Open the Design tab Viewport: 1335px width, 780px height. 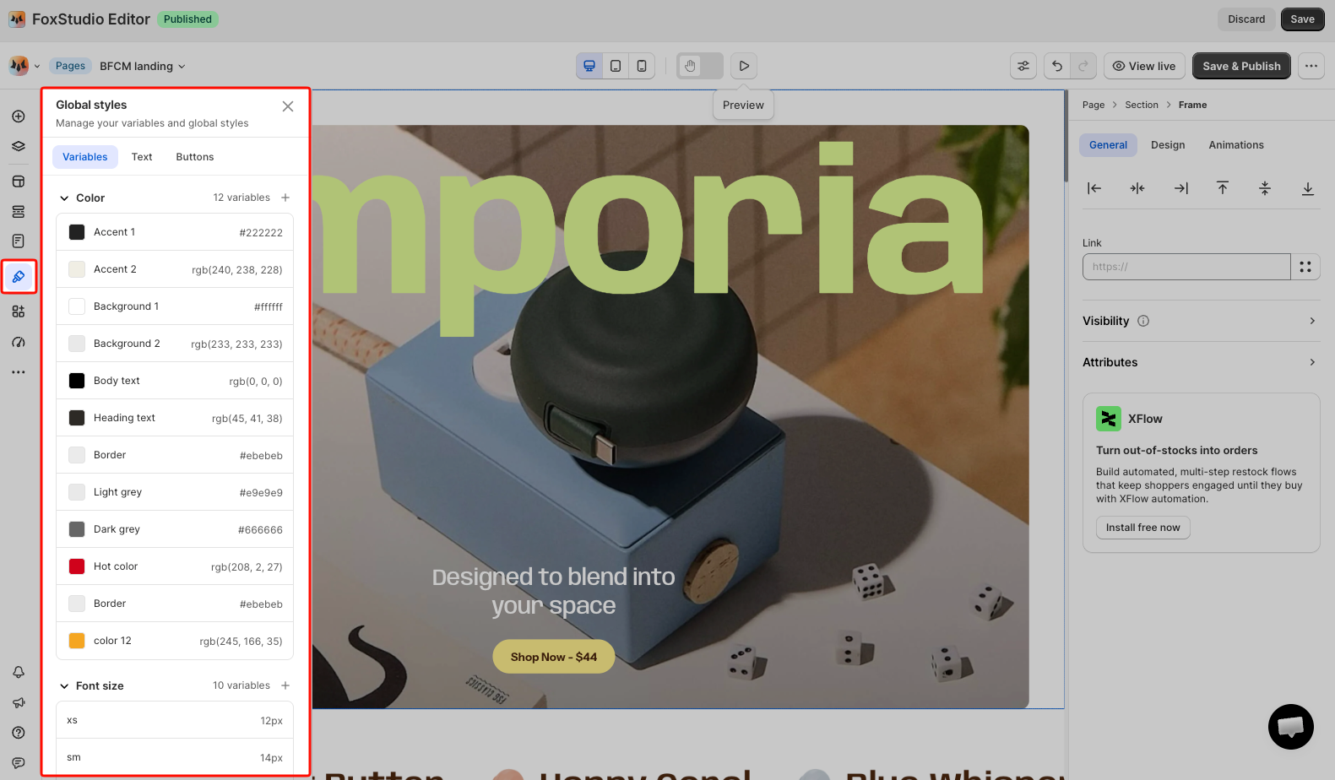pyautogui.click(x=1168, y=145)
